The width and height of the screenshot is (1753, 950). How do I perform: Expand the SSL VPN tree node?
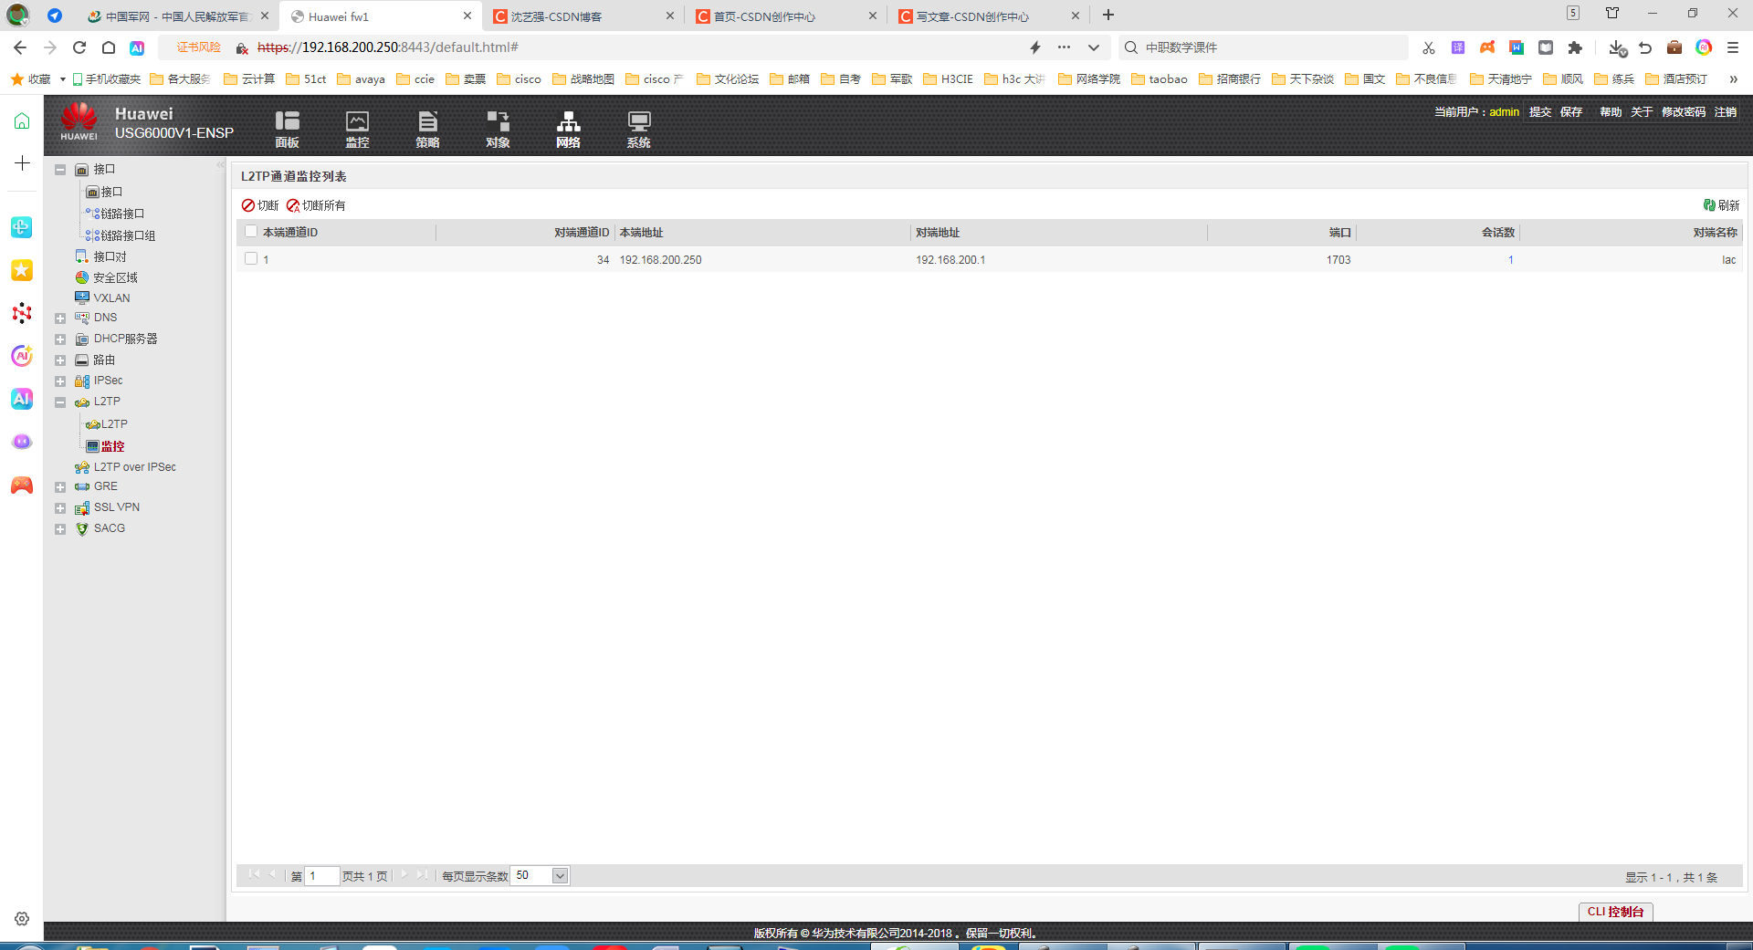(60, 508)
